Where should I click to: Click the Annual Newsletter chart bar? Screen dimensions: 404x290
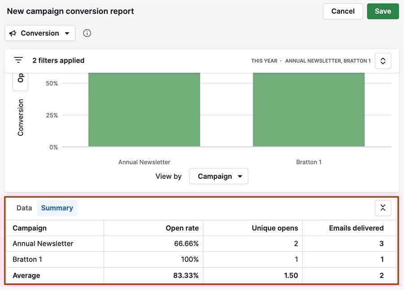(144, 110)
